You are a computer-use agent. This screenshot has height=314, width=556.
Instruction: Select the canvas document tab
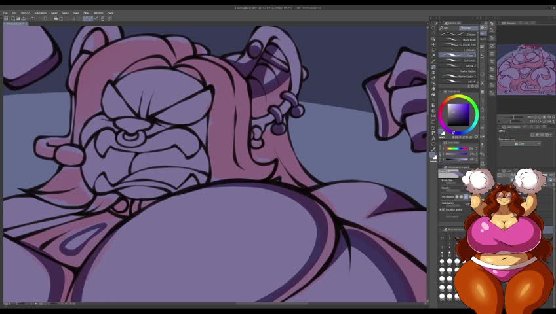[x=16, y=24]
